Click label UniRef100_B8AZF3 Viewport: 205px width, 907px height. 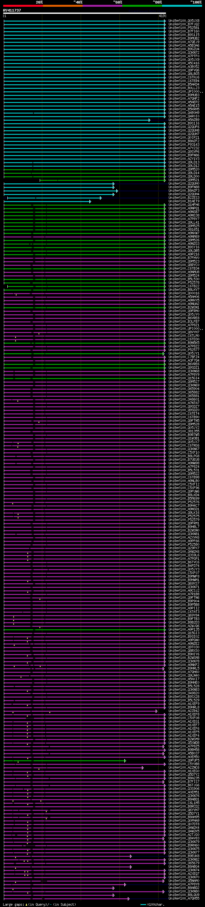184,191
